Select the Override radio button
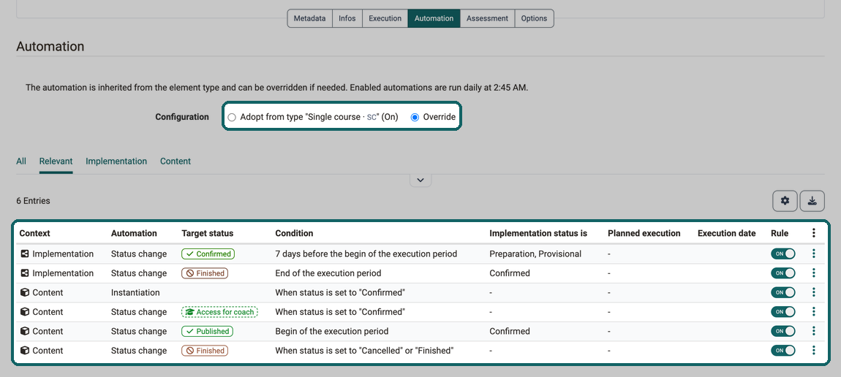The width and height of the screenshot is (841, 377). click(x=415, y=118)
